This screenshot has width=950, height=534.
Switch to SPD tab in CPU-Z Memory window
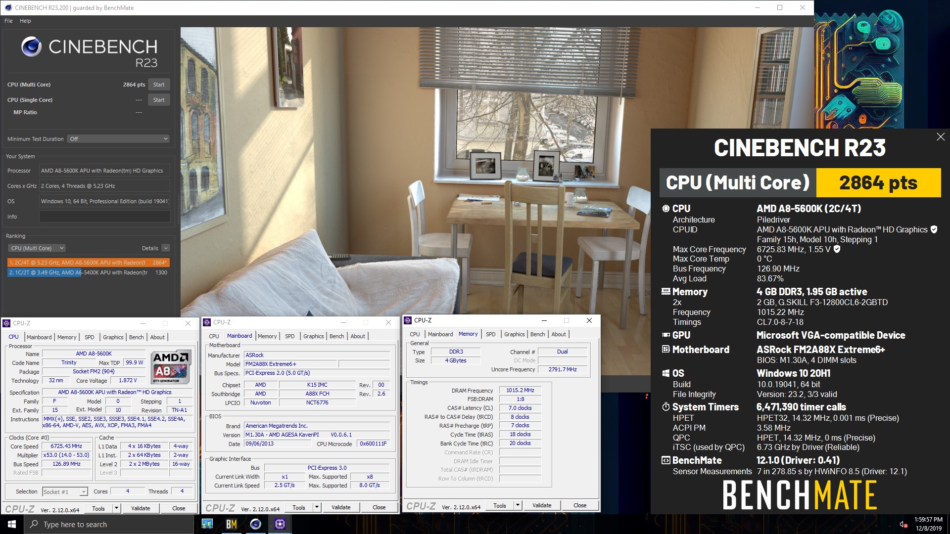coord(490,334)
